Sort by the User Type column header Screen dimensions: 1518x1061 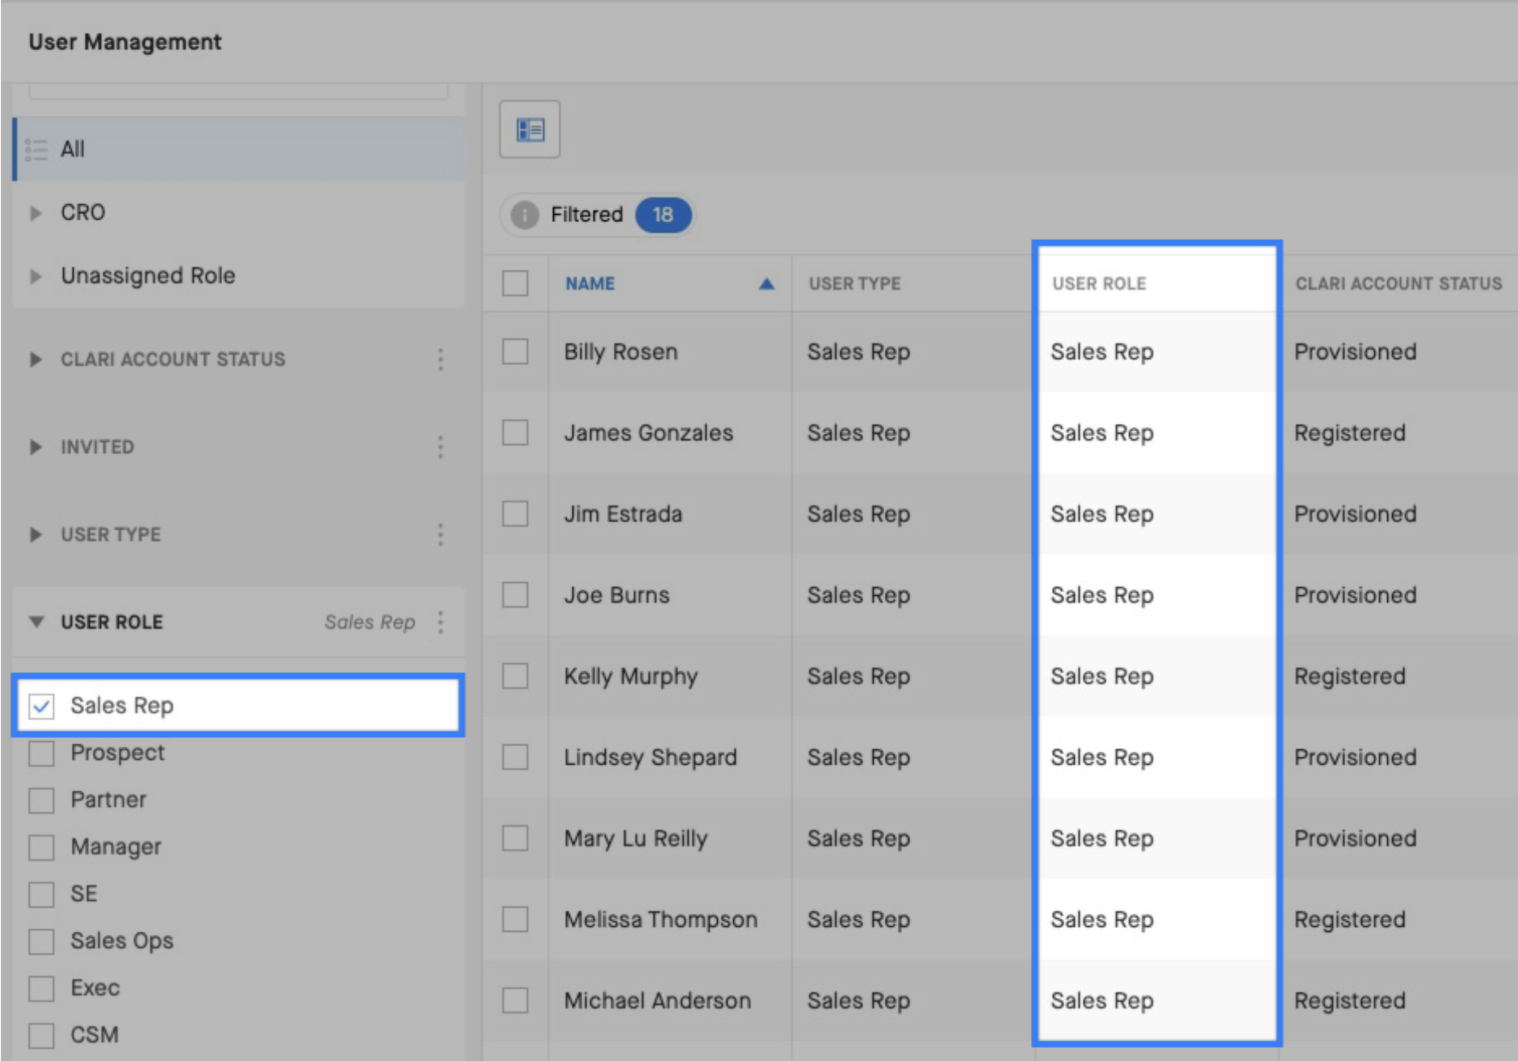coord(854,283)
